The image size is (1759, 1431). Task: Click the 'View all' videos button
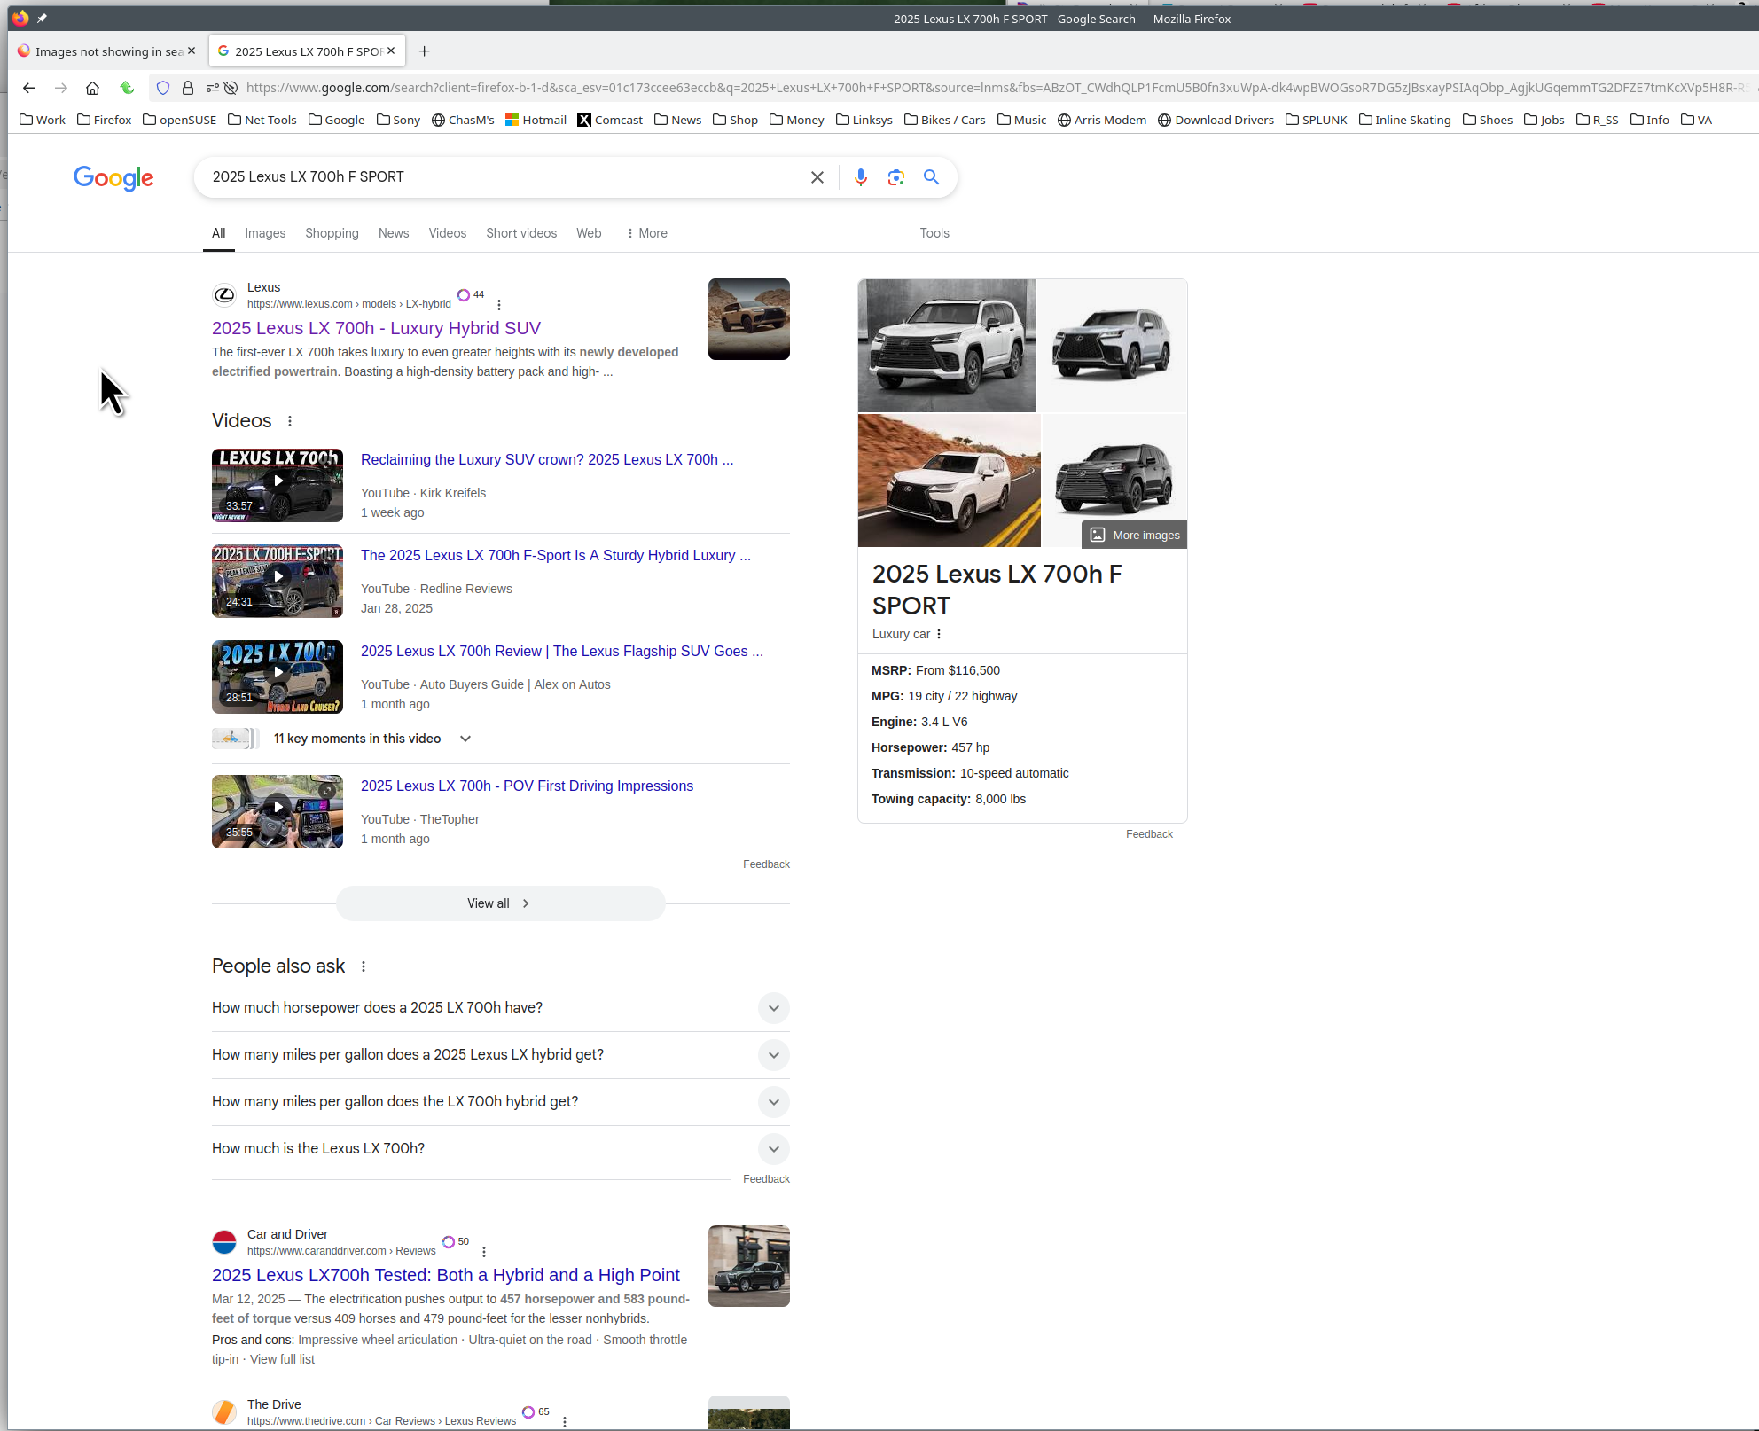[501, 903]
